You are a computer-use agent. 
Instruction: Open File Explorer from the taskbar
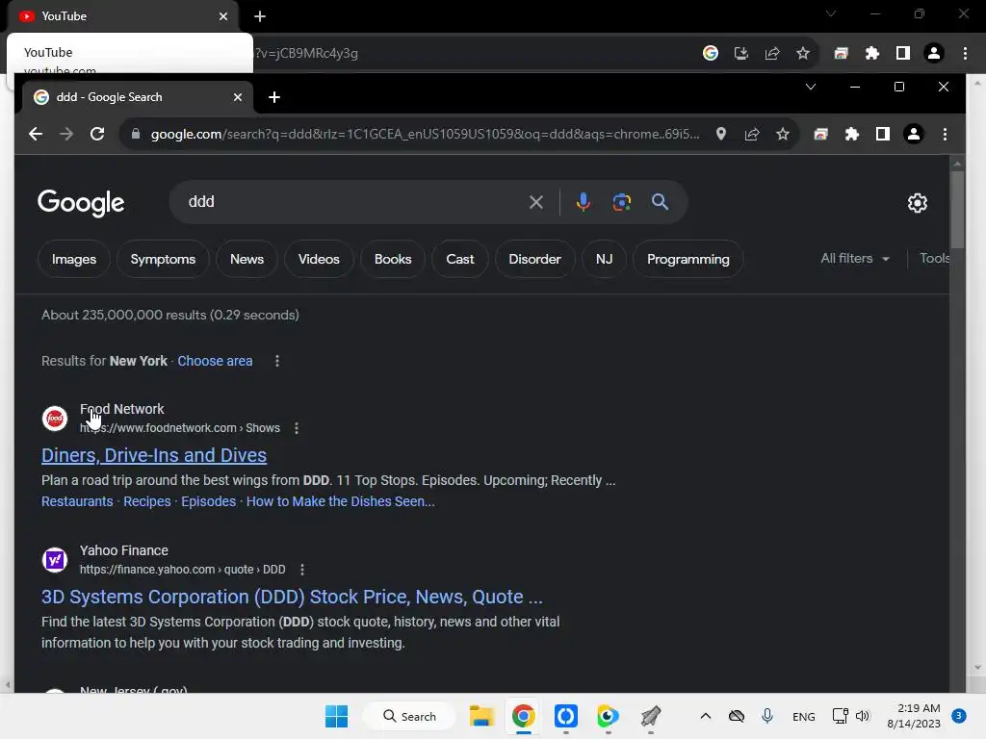click(x=481, y=716)
